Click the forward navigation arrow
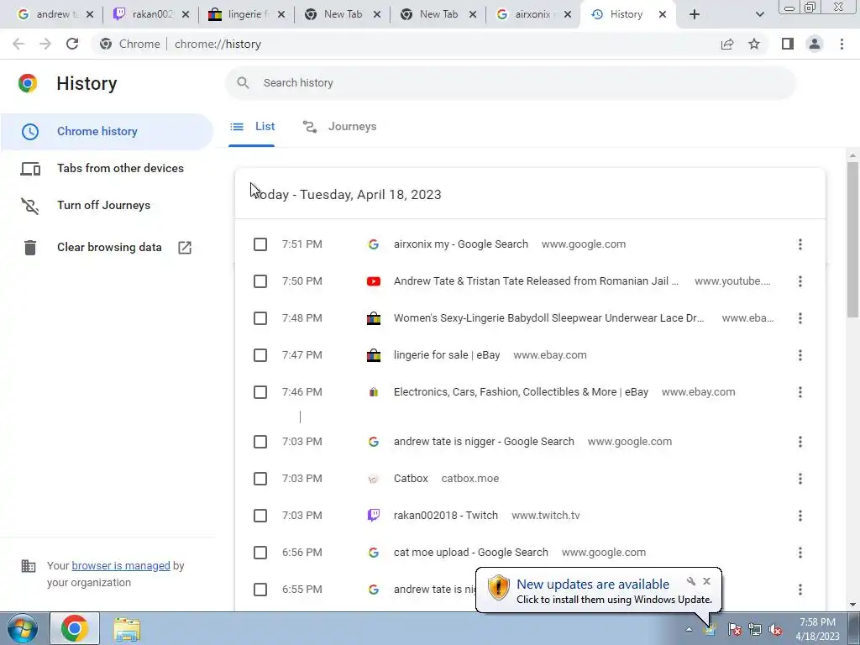This screenshot has height=645, width=860. 45,44
